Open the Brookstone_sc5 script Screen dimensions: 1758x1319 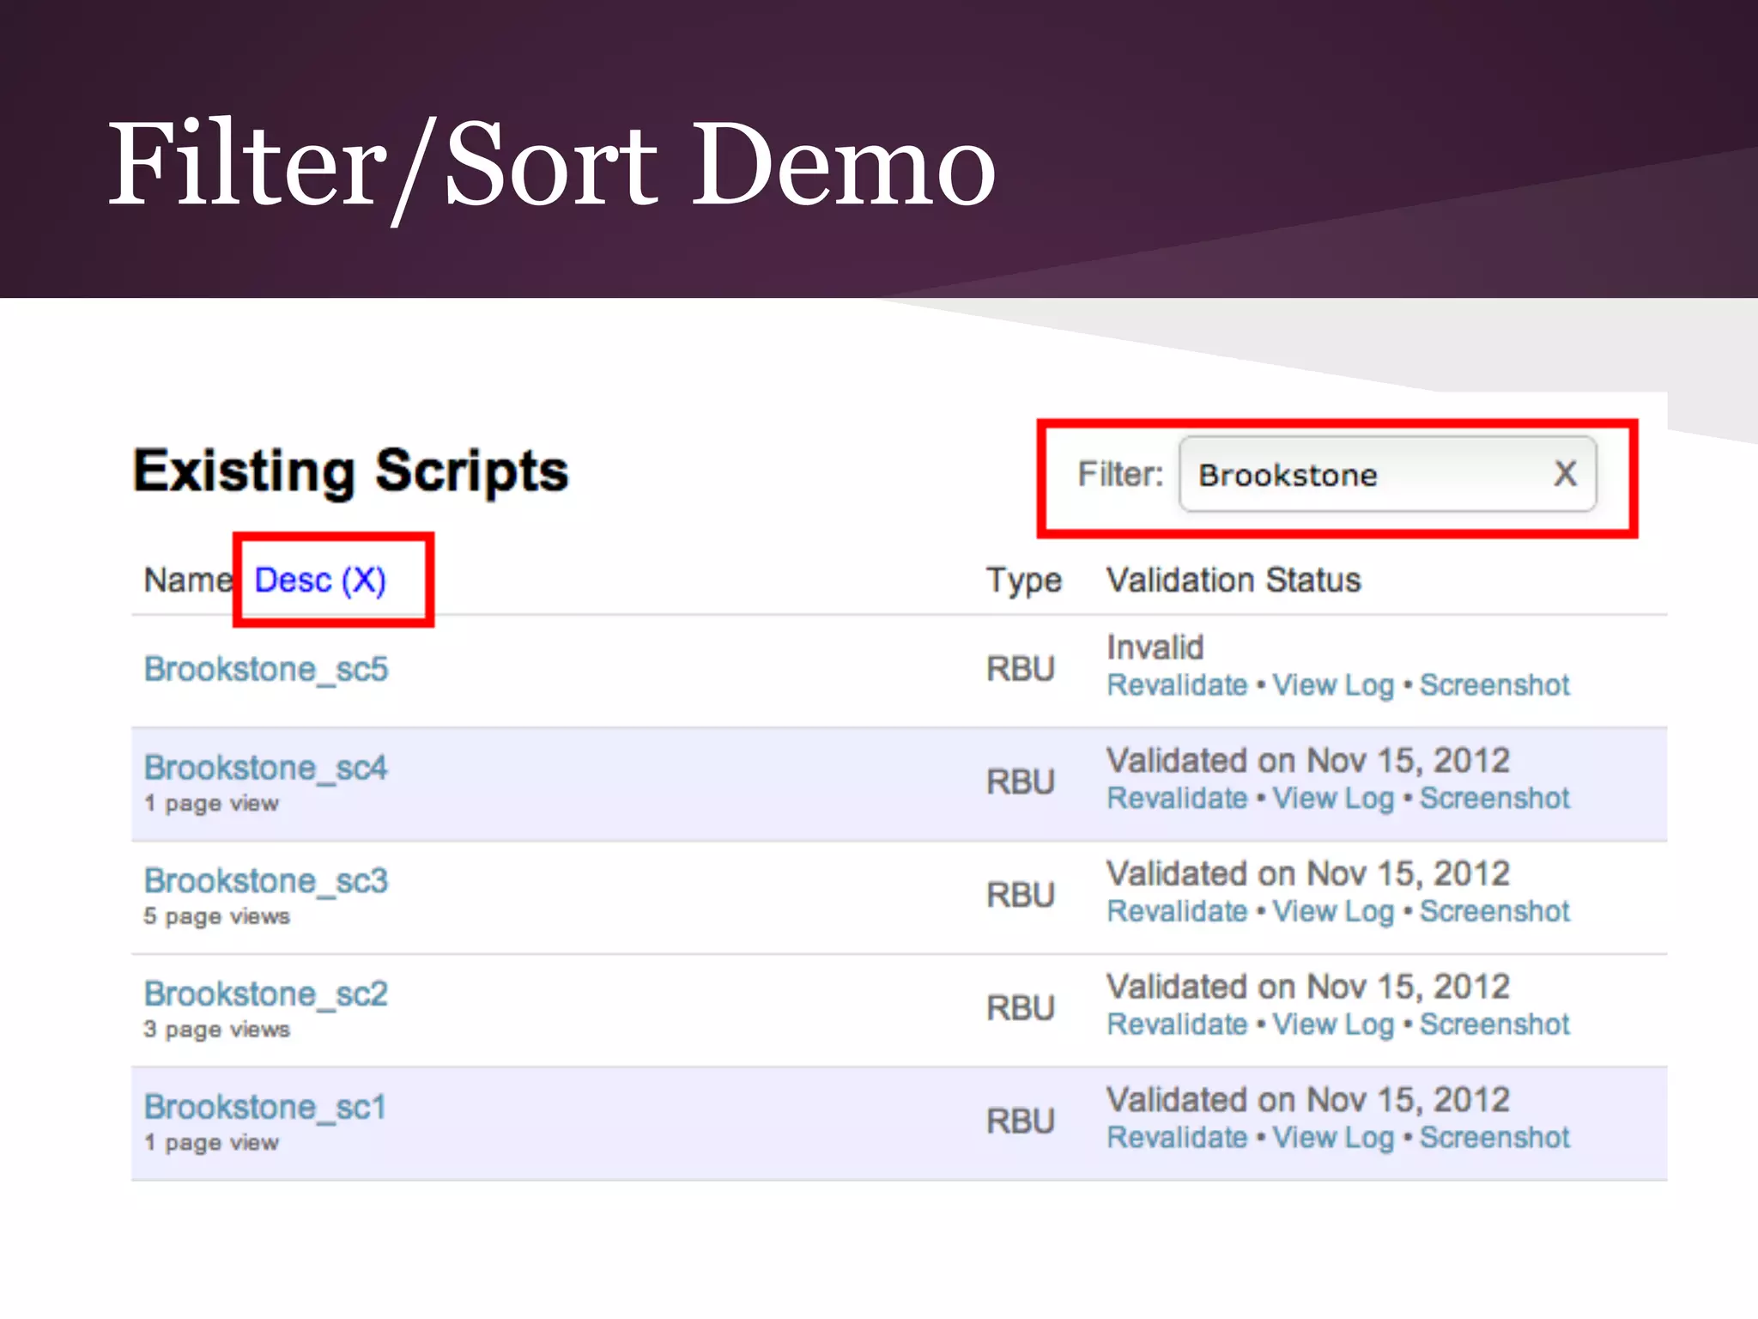pyautogui.click(x=266, y=669)
